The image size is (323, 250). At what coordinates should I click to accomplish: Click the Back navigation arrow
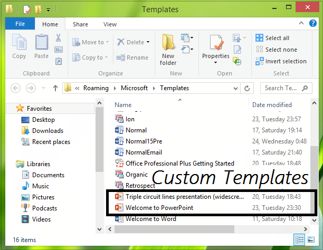(x=16, y=88)
